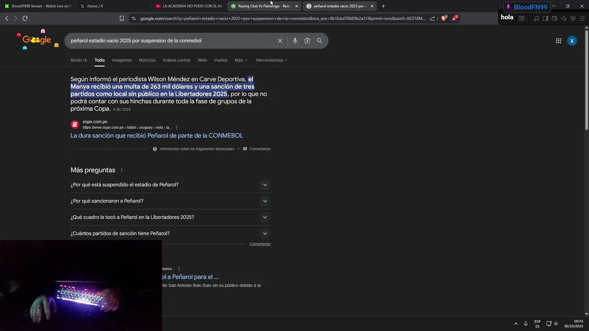Click the Comentarios link under featured snippet
This screenshot has width=589, height=331.
pos(260,149)
